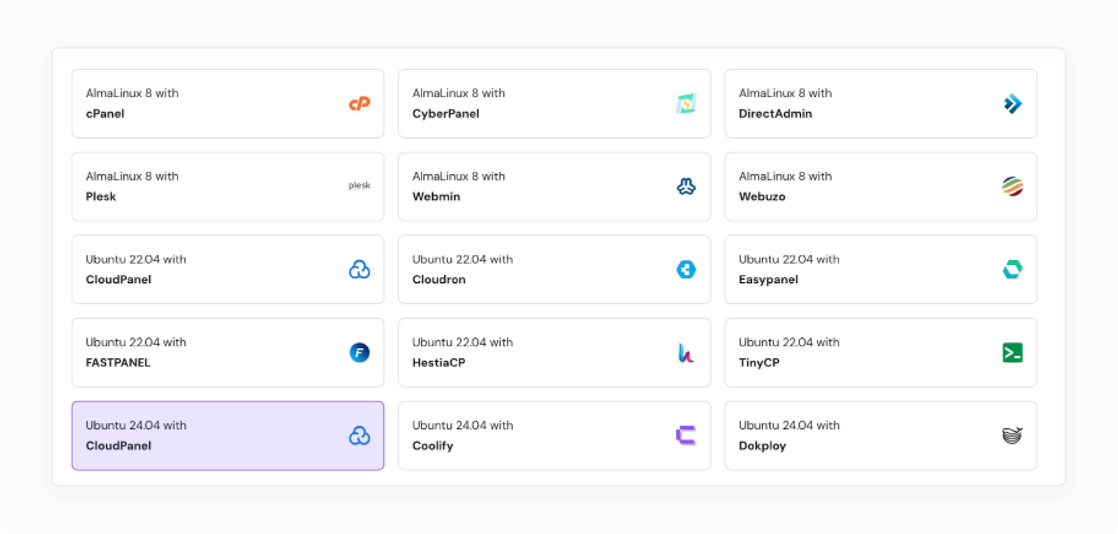Click the bold DirectAdmin name text
This screenshot has width=1118, height=534.
(x=775, y=114)
